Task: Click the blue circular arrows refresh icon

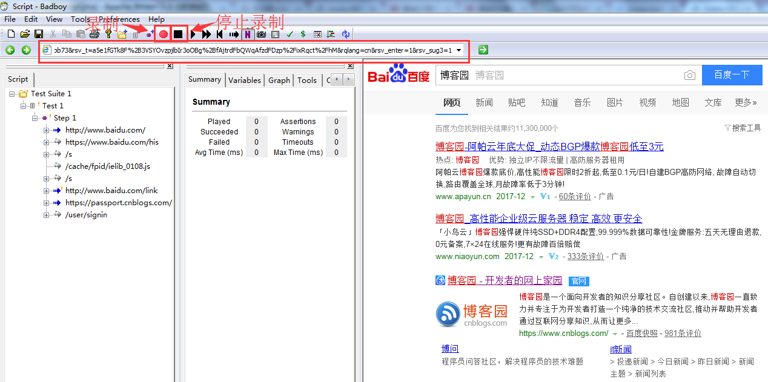Action: coord(345,34)
